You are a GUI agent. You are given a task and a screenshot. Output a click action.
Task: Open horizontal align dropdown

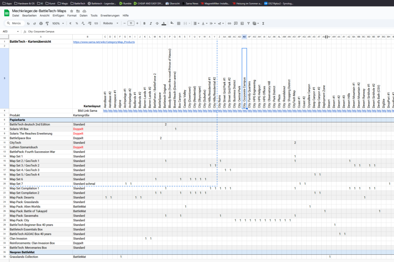tap(196, 23)
